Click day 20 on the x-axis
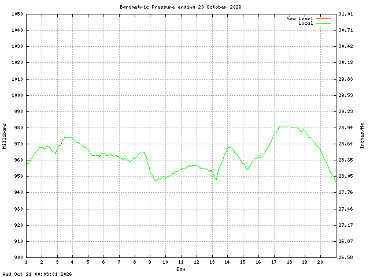 (320, 262)
